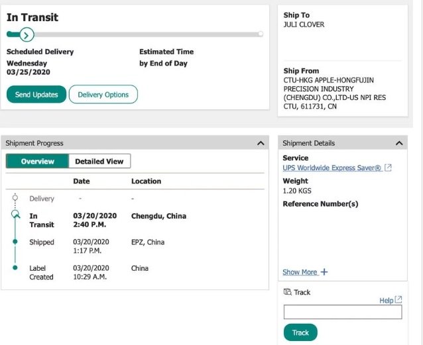Open Delivery Options
The width and height of the screenshot is (423, 345).
[103, 95]
